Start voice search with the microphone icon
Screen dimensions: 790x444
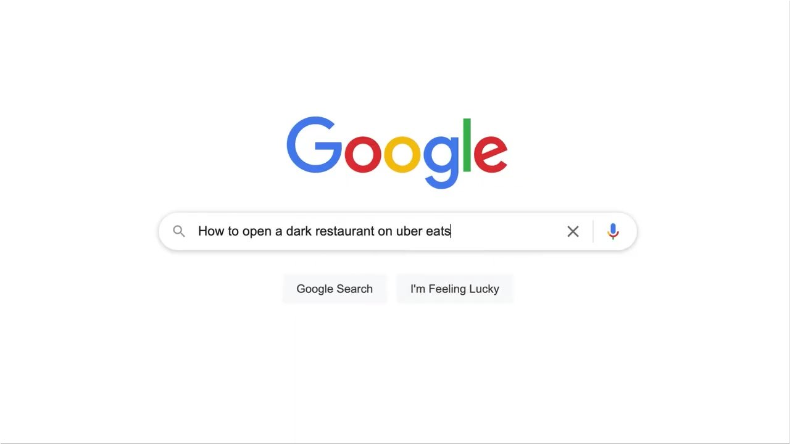point(613,231)
